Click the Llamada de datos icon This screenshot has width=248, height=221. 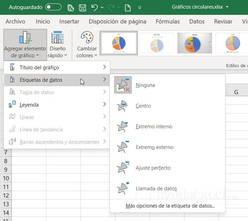click(x=123, y=188)
